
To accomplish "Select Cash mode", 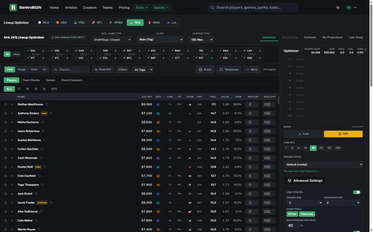I will (304, 134).
